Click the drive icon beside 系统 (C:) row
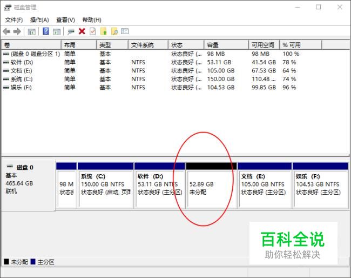Image resolution: width=351 pixels, height=278 pixels. tap(6, 79)
